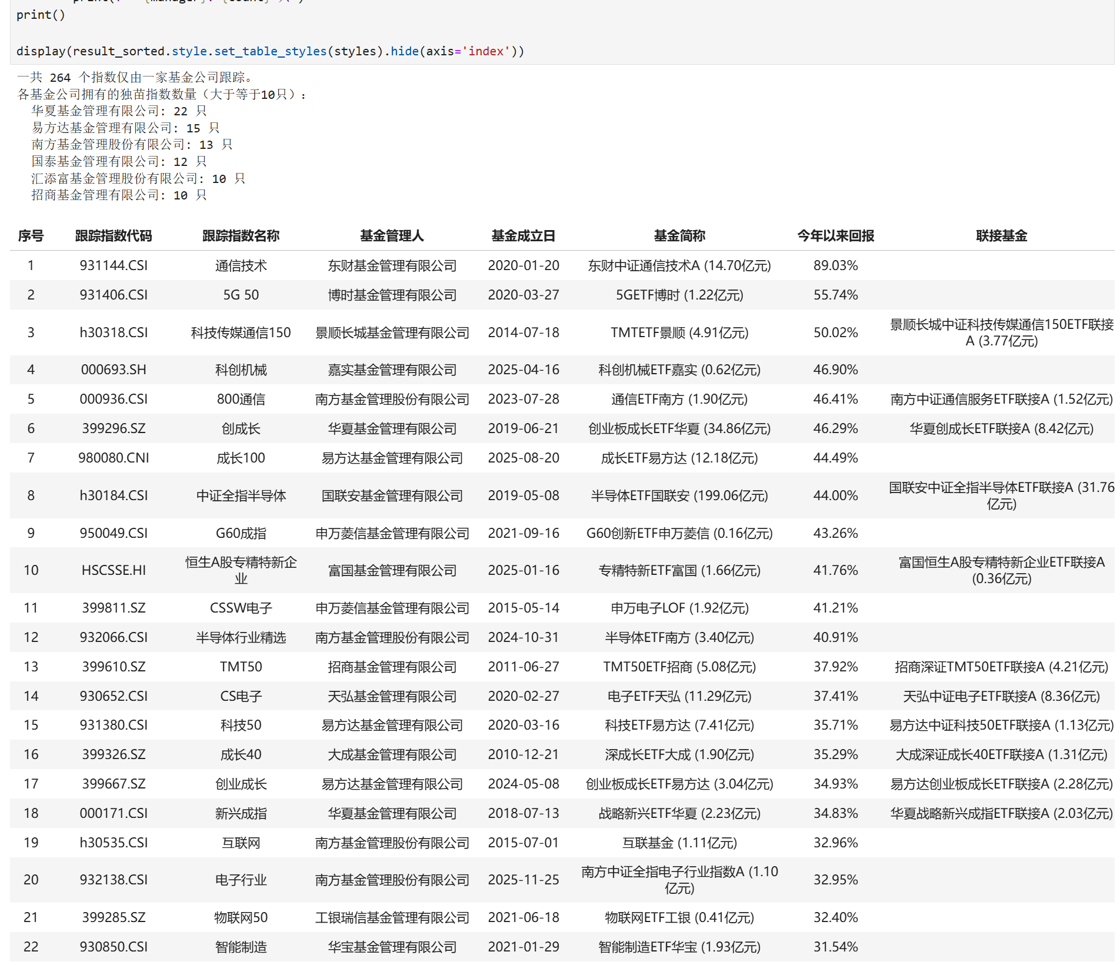
Task: Click 工银瑞信基金管理有限公司 manager cell
Action: [392, 917]
